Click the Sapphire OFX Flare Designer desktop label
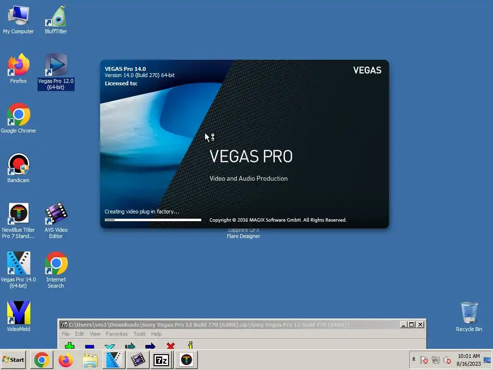The height and width of the screenshot is (370, 493). coord(243,233)
